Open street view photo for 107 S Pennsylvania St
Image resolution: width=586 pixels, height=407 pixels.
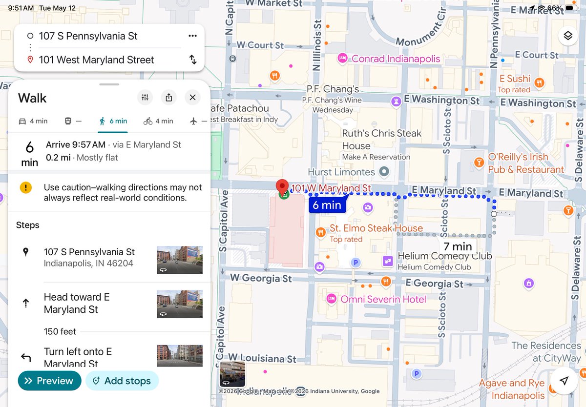click(179, 260)
